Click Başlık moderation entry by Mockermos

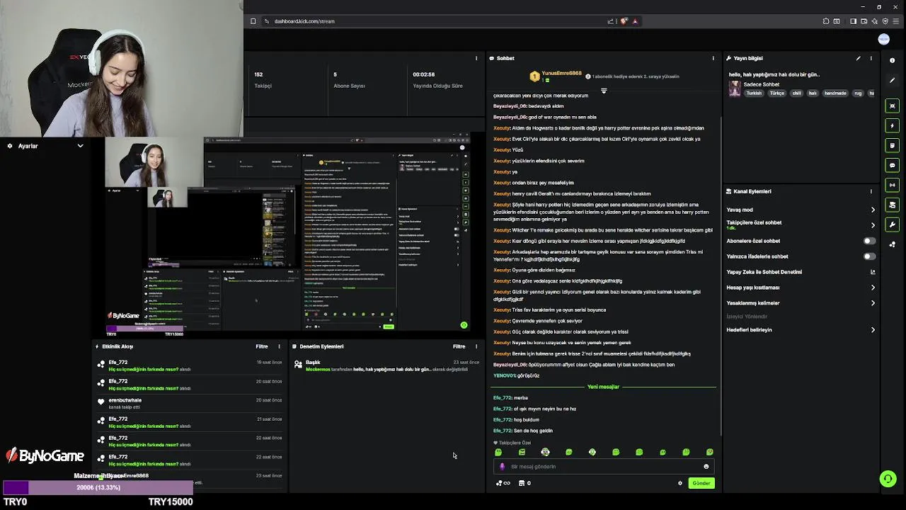click(386, 365)
